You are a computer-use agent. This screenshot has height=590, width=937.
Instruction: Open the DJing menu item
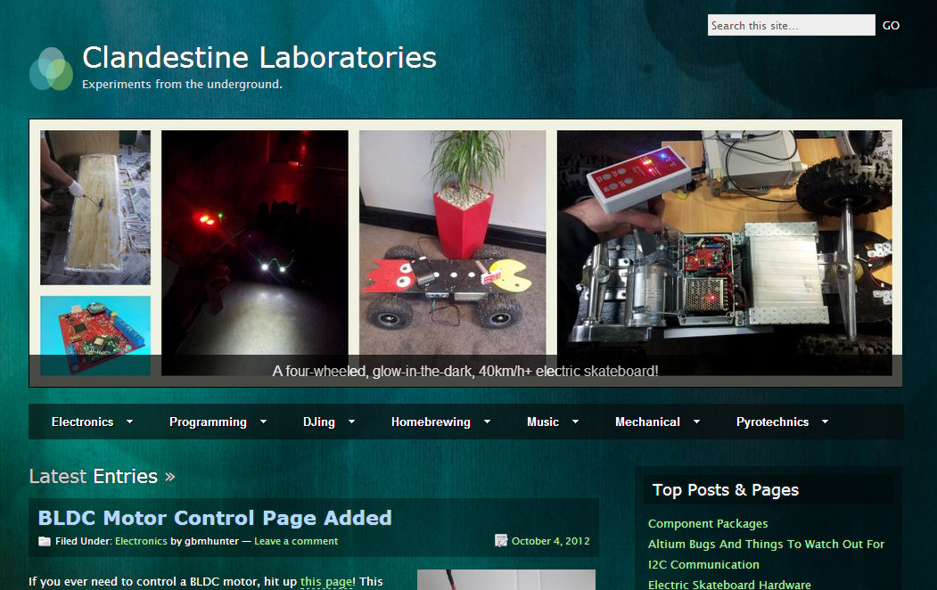coord(318,422)
